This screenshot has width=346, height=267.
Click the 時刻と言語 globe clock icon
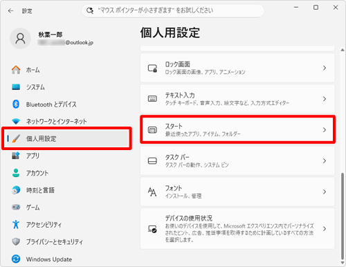pyautogui.click(x=16, y=190)
